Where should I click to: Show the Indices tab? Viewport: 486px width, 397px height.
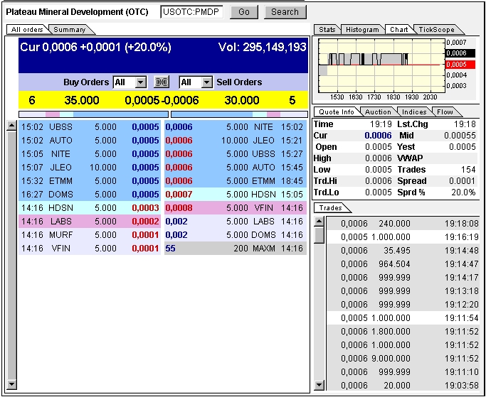point(414,112)
